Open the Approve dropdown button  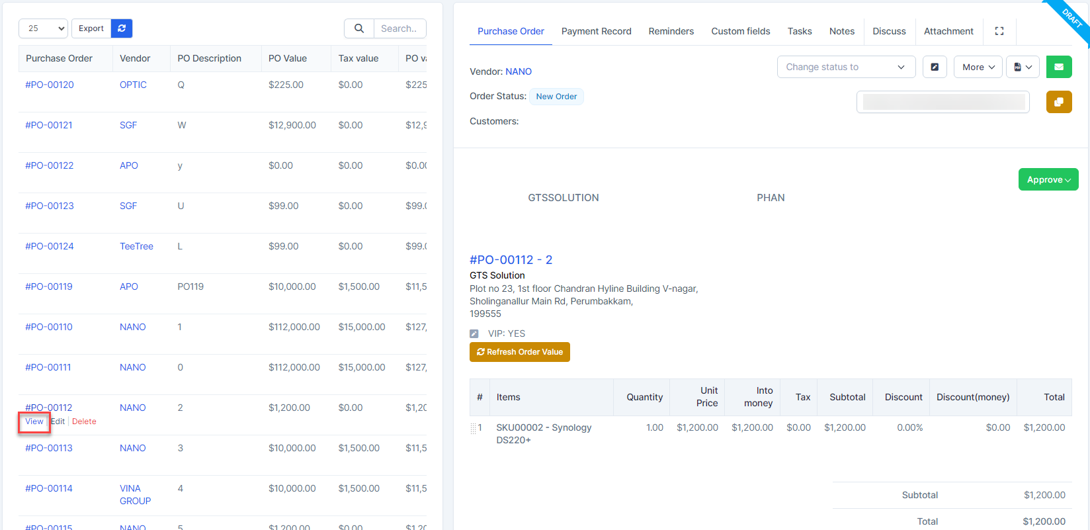click(x=1048, y=179)
